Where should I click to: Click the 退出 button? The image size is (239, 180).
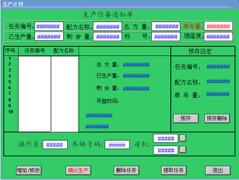(x=218, y=171)
